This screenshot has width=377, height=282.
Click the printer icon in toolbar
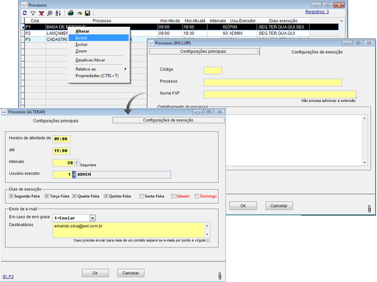(71, 12)
